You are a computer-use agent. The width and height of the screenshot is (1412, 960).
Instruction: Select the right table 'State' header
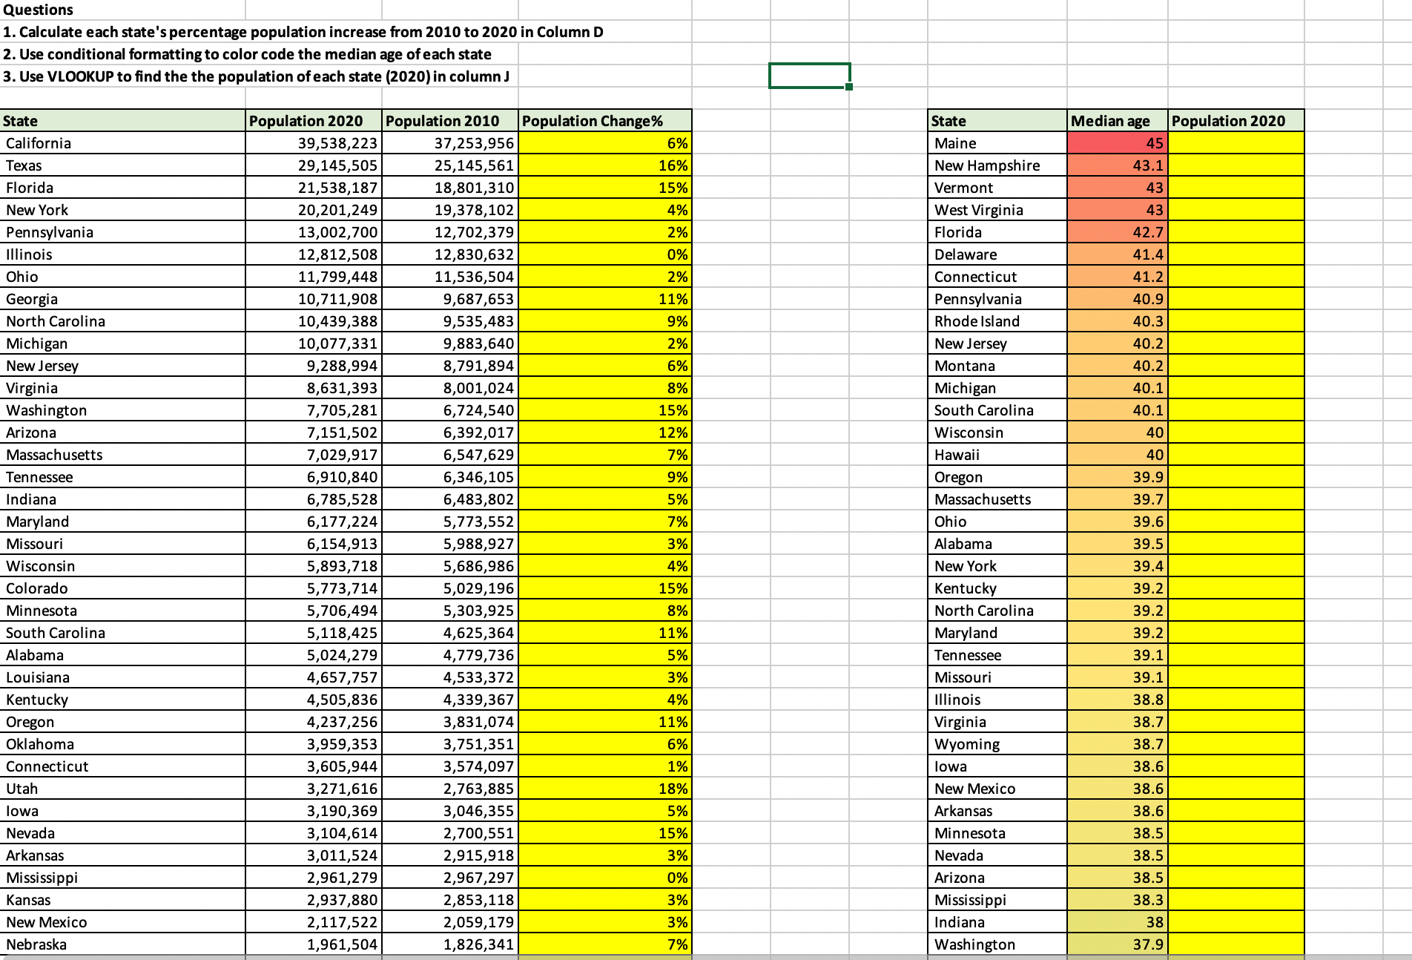click(997, 120)
